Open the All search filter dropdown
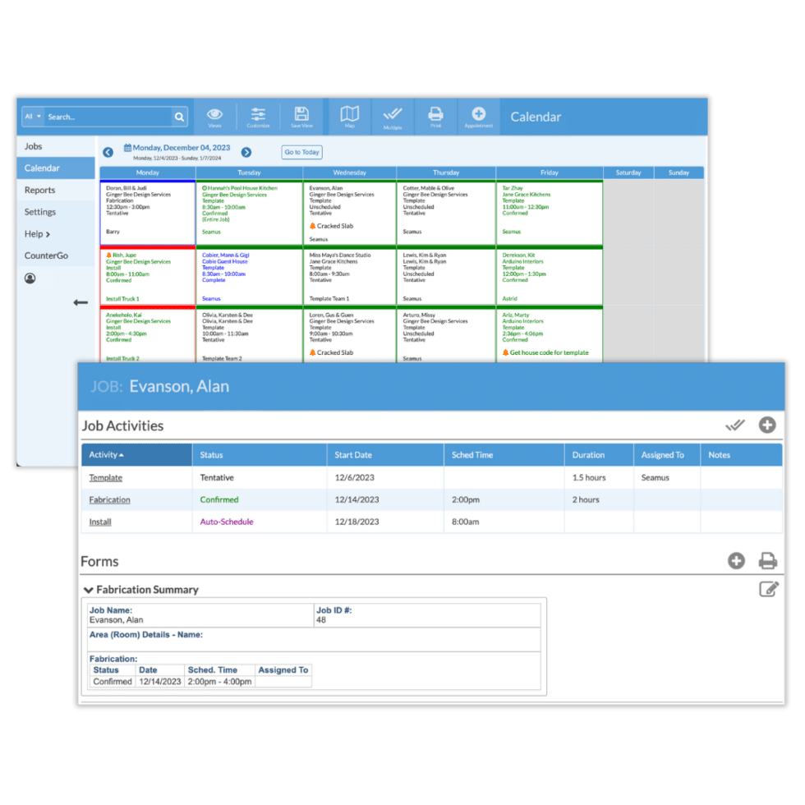The height and width of the screenshot is (805, 805). (33, 117)
